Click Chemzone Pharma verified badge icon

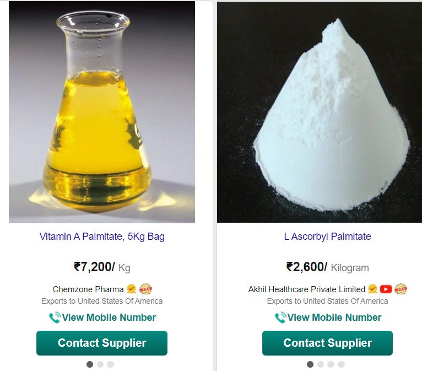click(x=131, y=289)
